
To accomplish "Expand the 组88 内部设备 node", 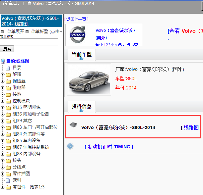I will [x=2, y=154].
